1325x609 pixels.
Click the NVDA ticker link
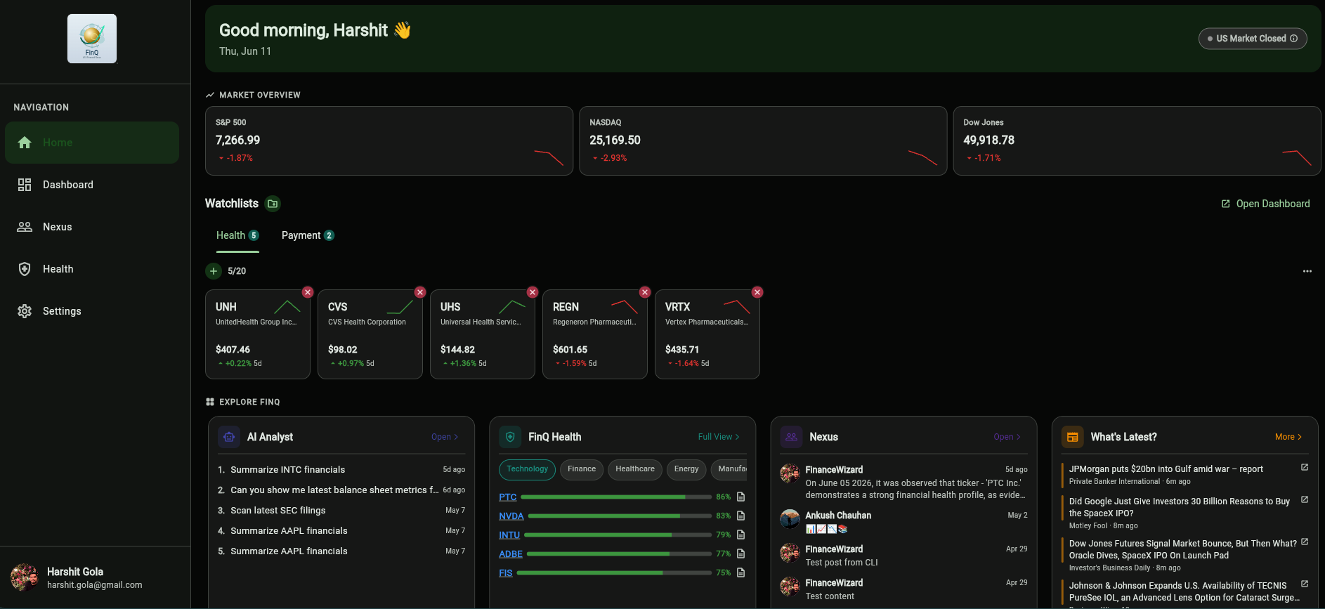[511, 516]
